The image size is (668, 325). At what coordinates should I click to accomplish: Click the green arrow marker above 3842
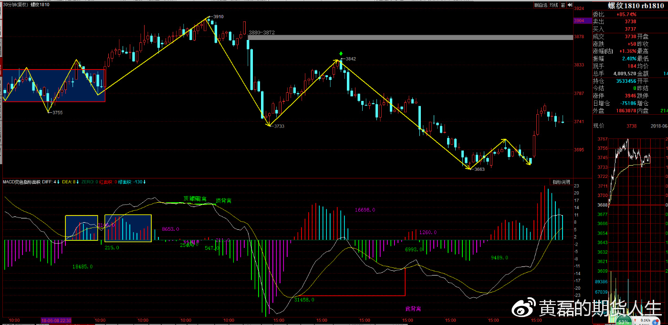(341, 54)
